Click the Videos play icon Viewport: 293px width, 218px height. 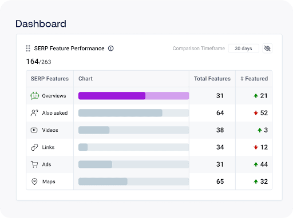(34, 130)
